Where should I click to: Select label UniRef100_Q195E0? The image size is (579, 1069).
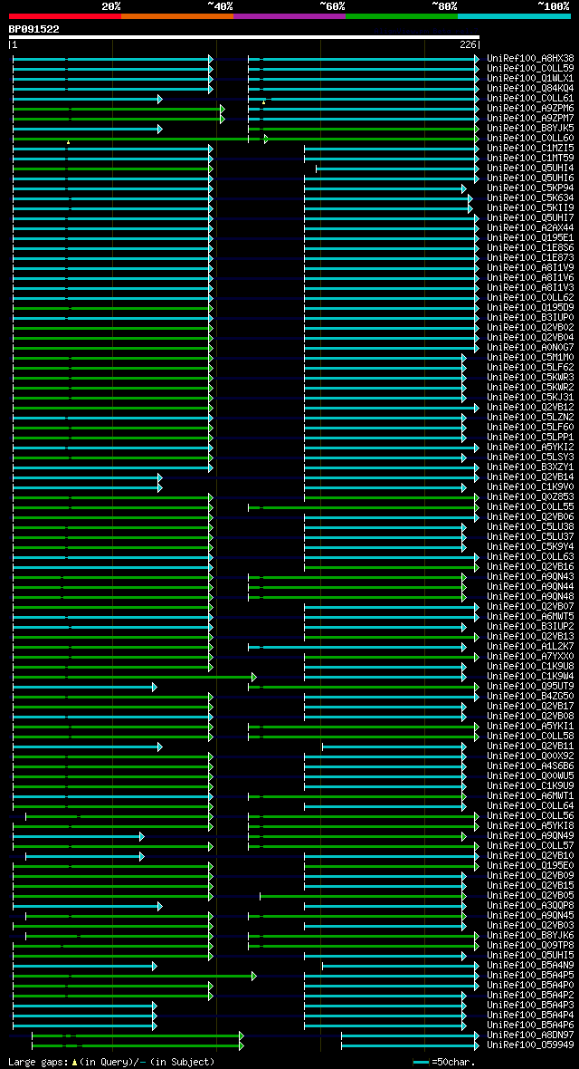point(531,865)
